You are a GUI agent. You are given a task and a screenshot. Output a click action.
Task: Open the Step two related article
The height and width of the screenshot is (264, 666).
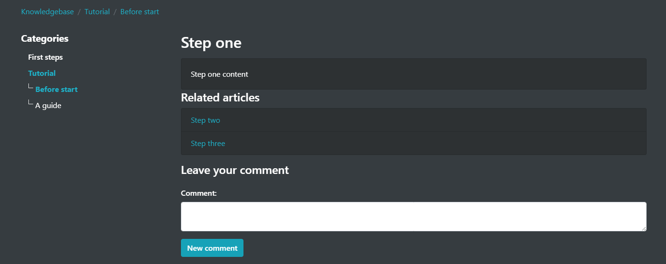coord(206,120)
